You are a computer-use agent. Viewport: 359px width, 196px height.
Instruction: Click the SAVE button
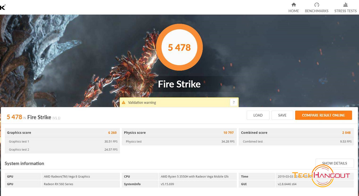click(x=282, y=115)
